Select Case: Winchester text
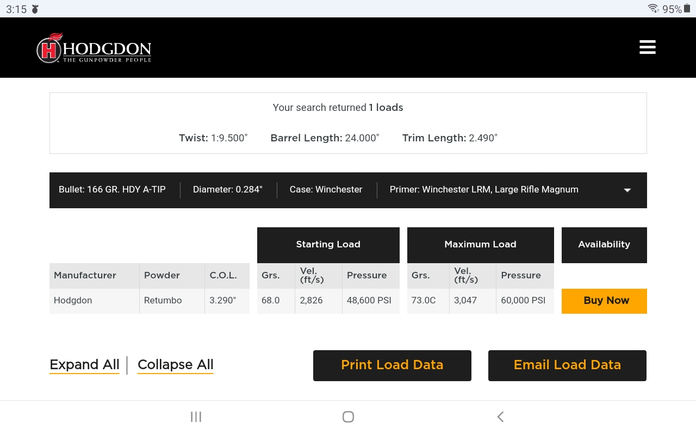This screenshot has width=696, height=435. tap(326, 189)
